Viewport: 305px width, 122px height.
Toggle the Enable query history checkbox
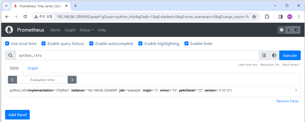point(43,43)
